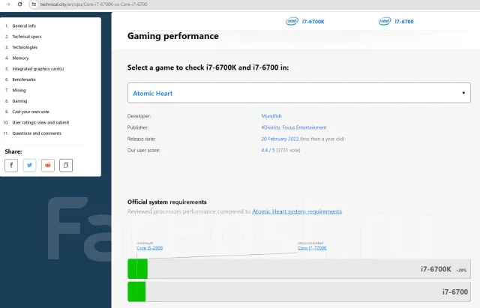Screen dimensions: 480x308
Task: Open the Atomic Heart game dropdown
Action: [299, 93]
